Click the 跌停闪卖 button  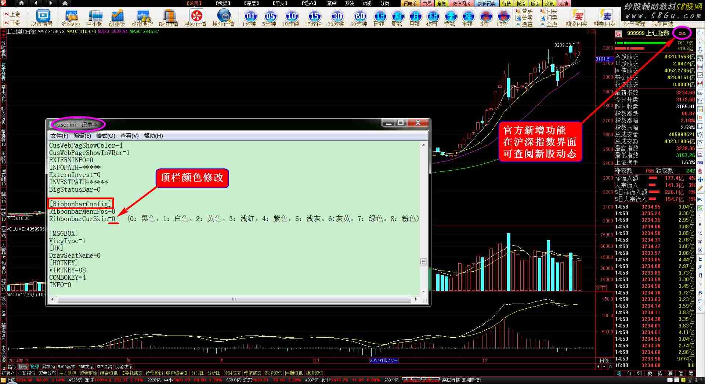(x=487, y=4)
